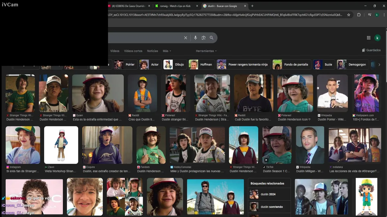Viewport: 387px width, 217px height.
Task: Select the Demogorgon filter chip
Action: (x=353, y=64)
